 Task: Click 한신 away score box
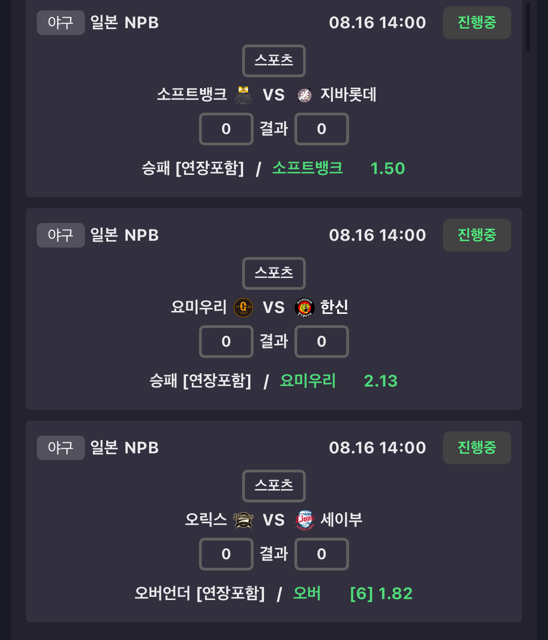(x=322, y=342)
